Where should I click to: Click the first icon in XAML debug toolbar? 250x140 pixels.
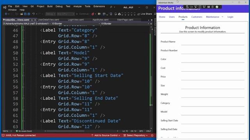[x=187, y=7]
